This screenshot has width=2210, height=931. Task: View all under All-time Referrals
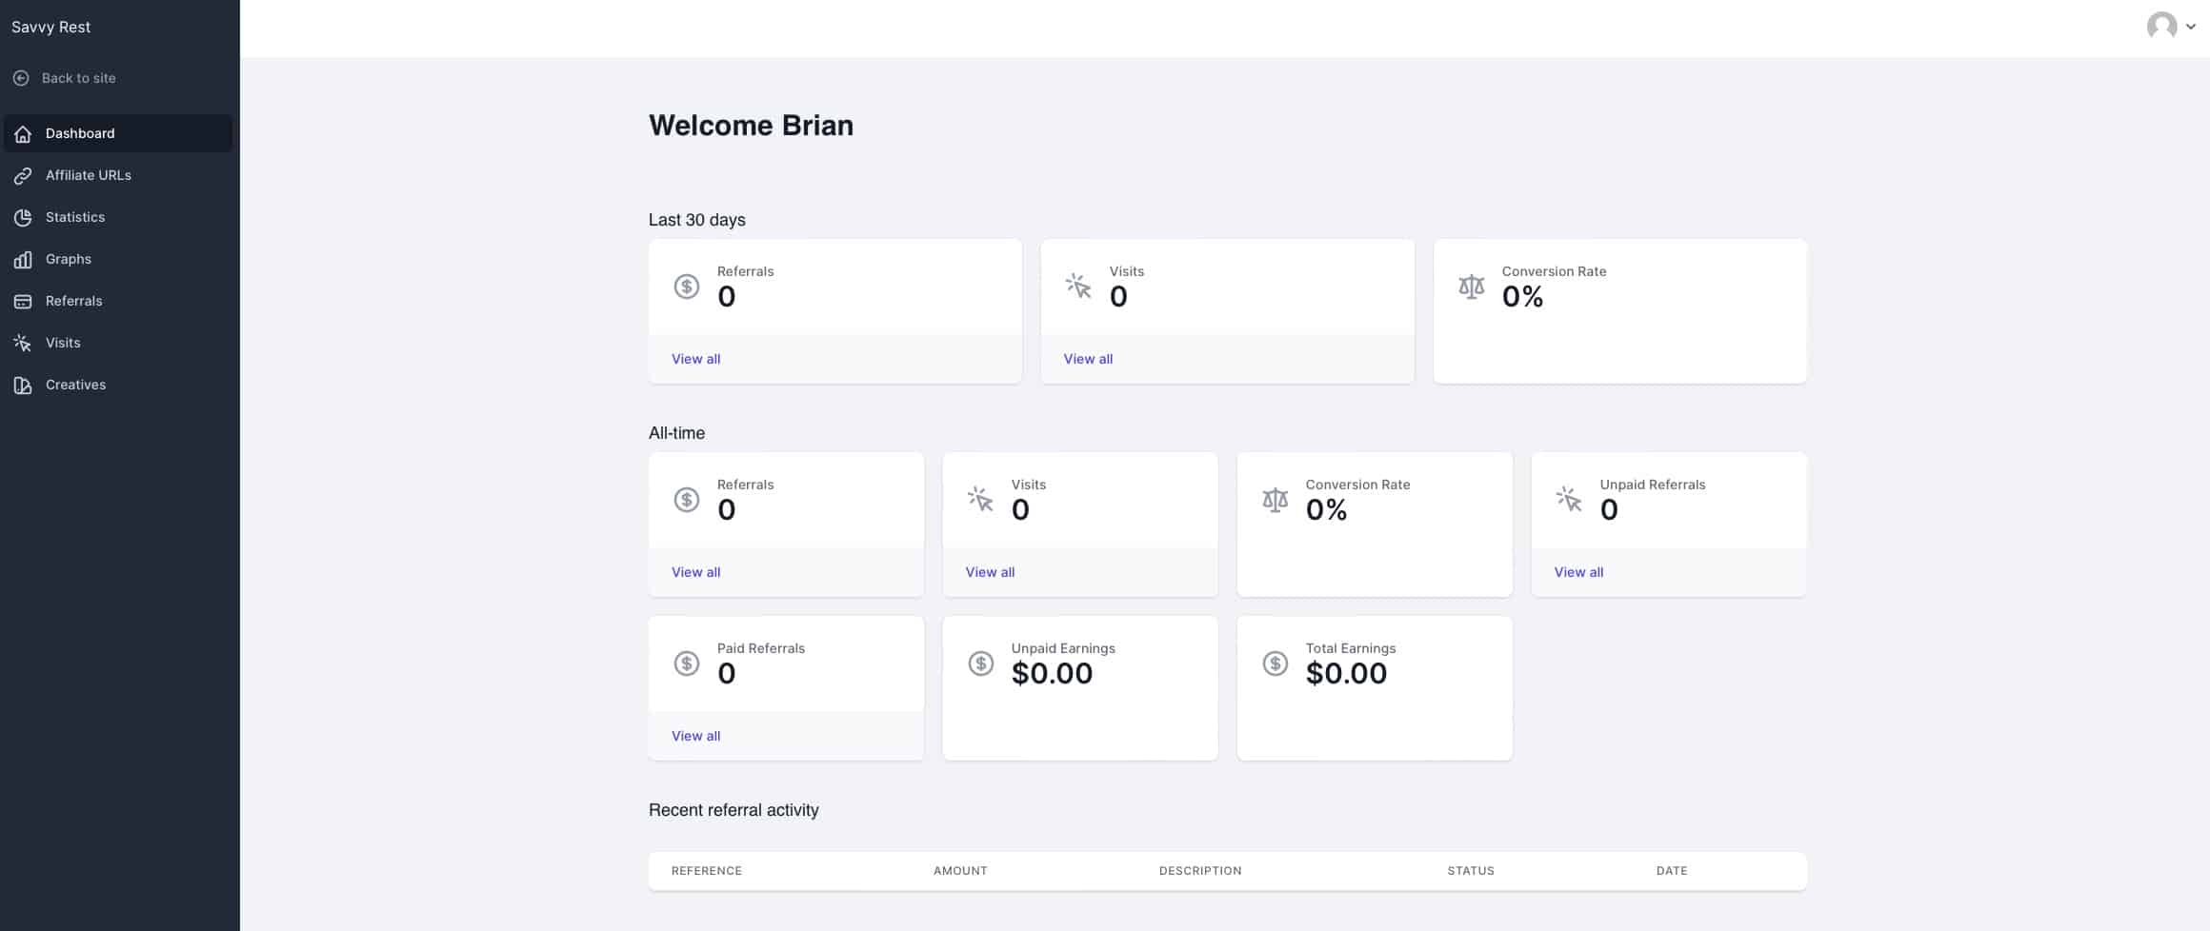[x=695, y=572]
